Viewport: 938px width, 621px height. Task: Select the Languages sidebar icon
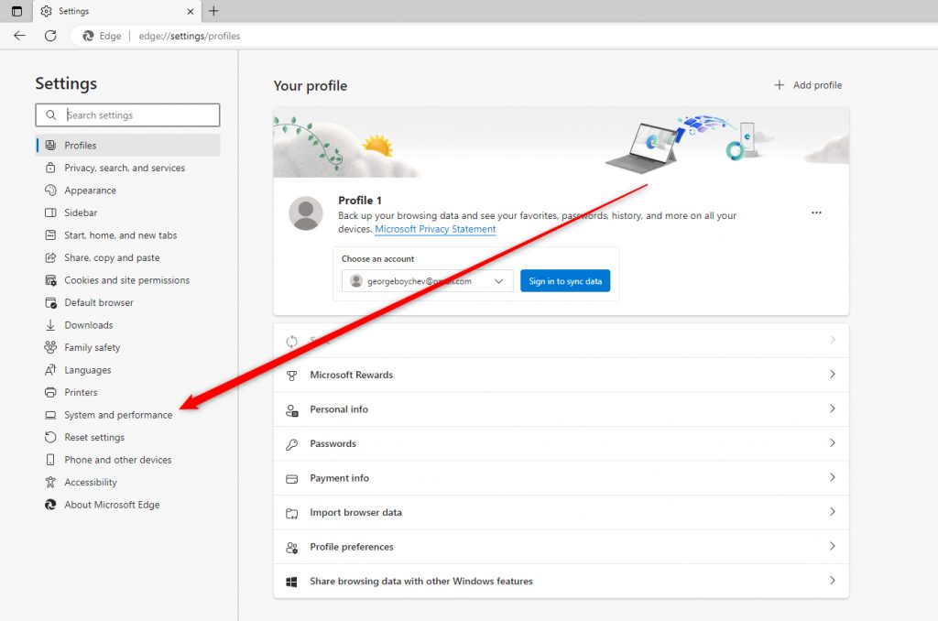pos(50,369)
